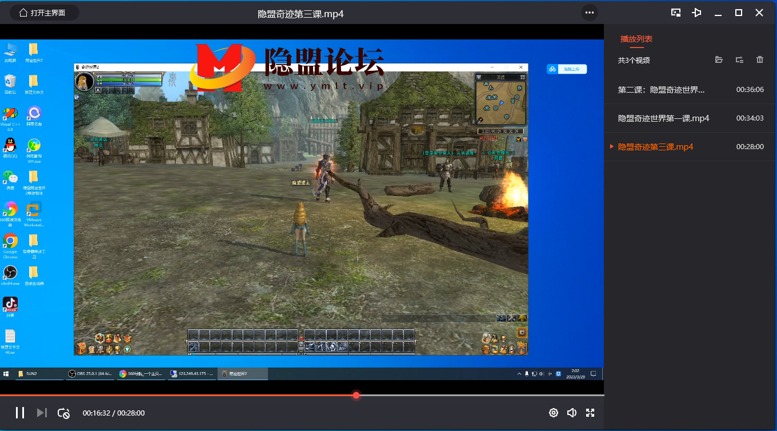
Task: Select the current 隐盟奇迹第三课.mp4 playlist entry
Action: click(x=655, y=147)
